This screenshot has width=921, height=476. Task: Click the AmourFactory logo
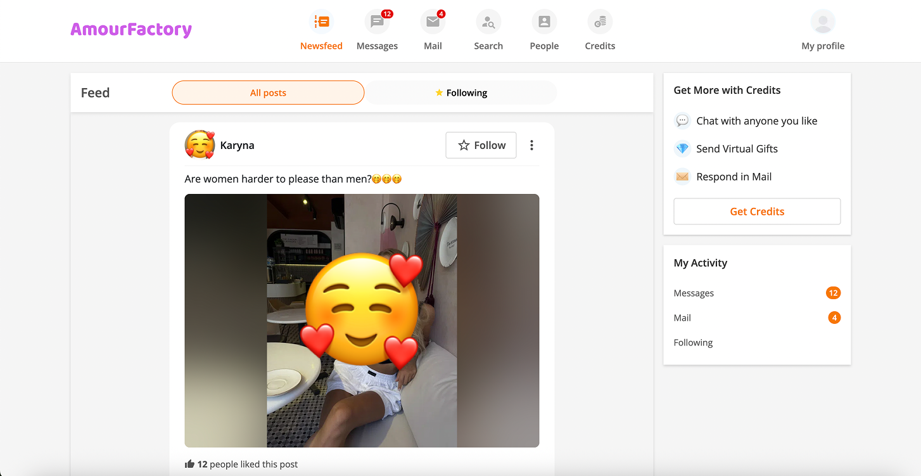(131, 29)
